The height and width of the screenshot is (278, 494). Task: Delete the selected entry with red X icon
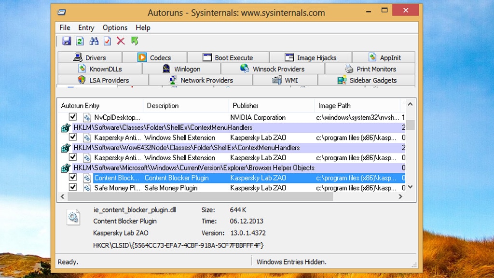(121, 42)
